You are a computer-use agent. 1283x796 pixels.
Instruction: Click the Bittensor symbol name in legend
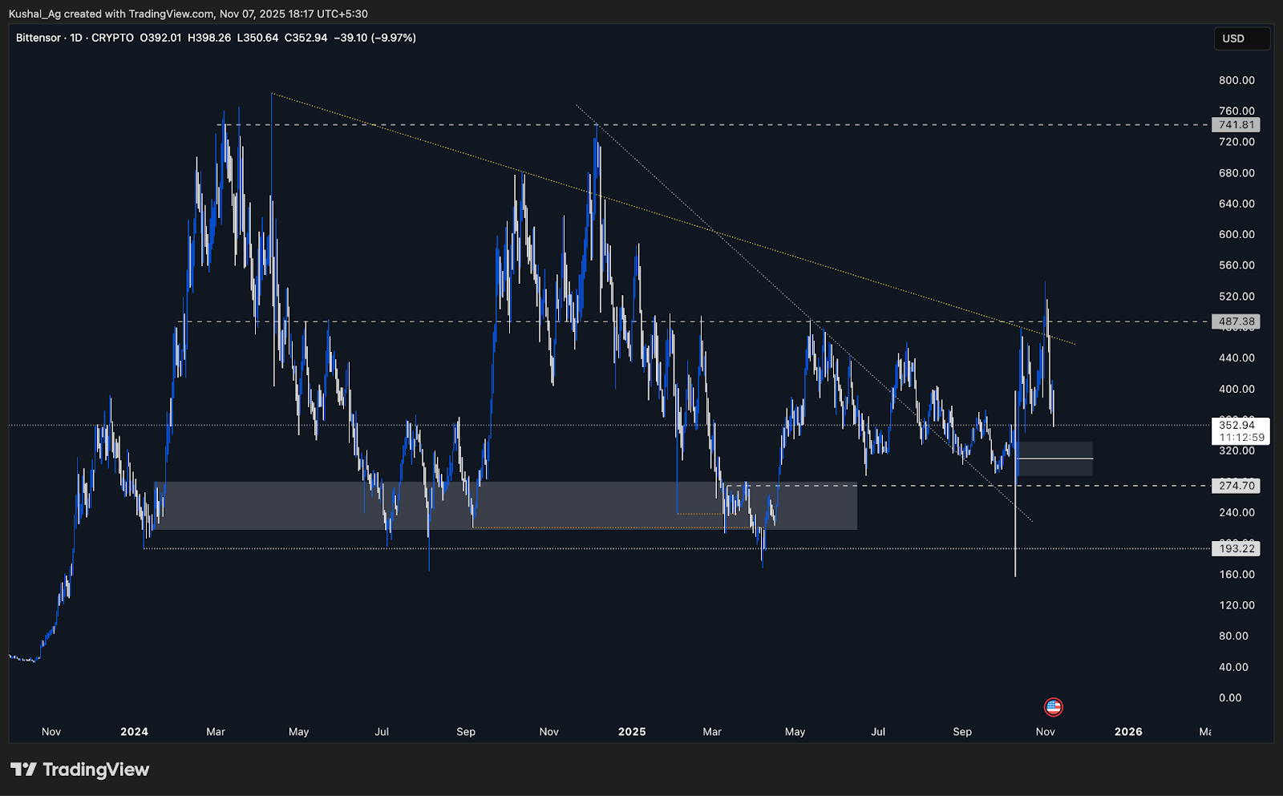point(38,38)
